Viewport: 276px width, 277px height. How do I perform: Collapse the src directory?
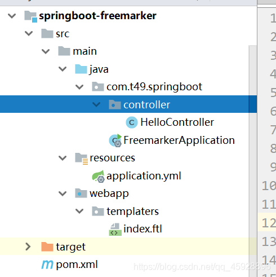pos(29,34)
